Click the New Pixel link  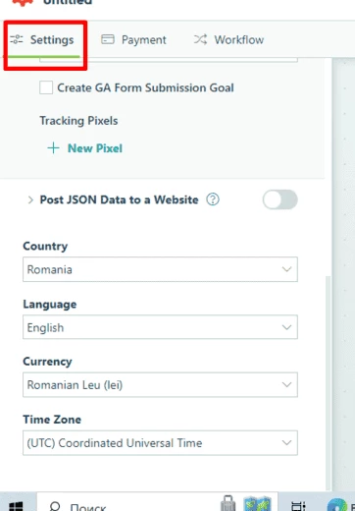point(95,148)
